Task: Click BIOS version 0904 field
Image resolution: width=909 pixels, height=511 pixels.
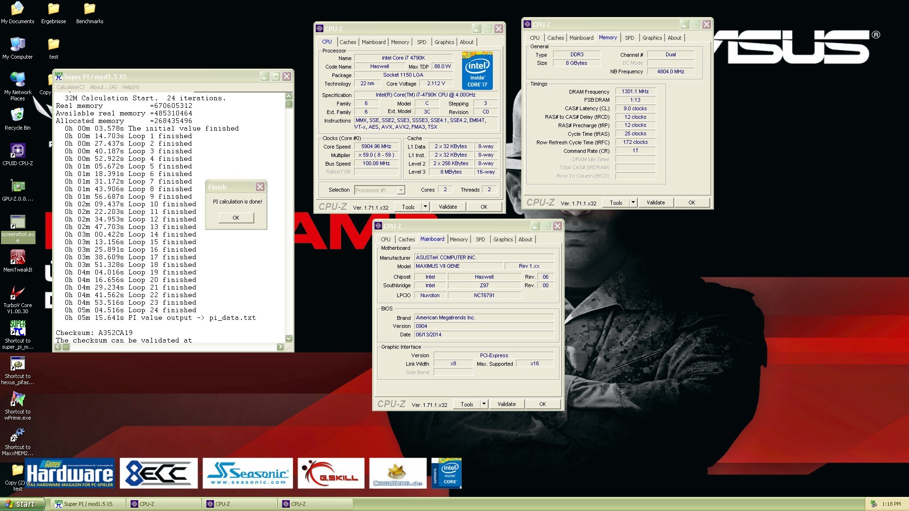Action: (x=484, y=326)
